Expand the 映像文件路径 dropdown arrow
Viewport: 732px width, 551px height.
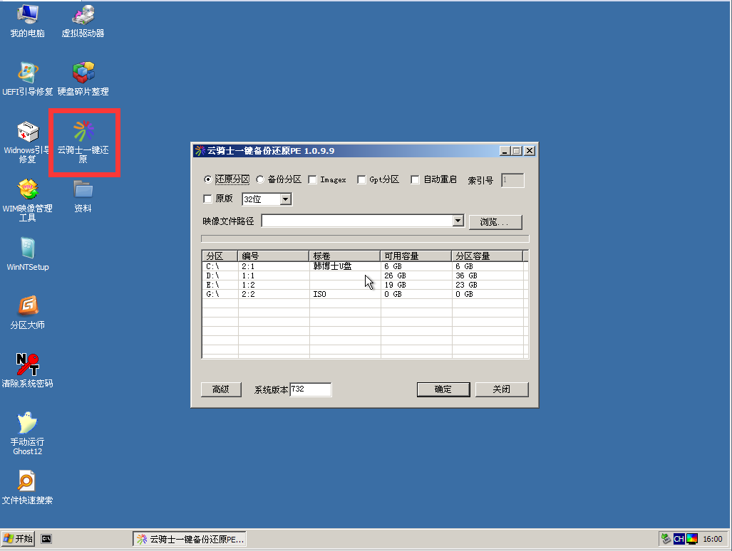tap(458, 221)
